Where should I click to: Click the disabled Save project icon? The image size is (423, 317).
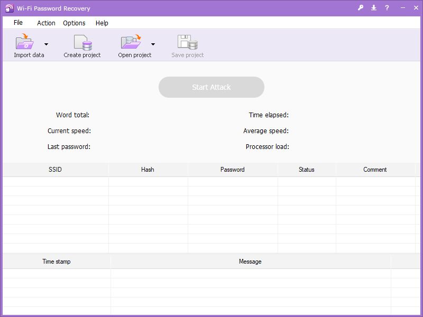tap(186, 41)
